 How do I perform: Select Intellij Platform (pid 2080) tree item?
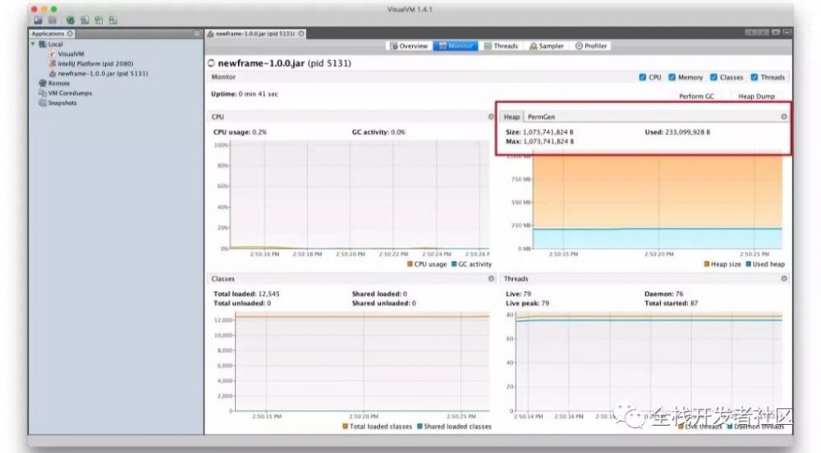pos(95,64)
